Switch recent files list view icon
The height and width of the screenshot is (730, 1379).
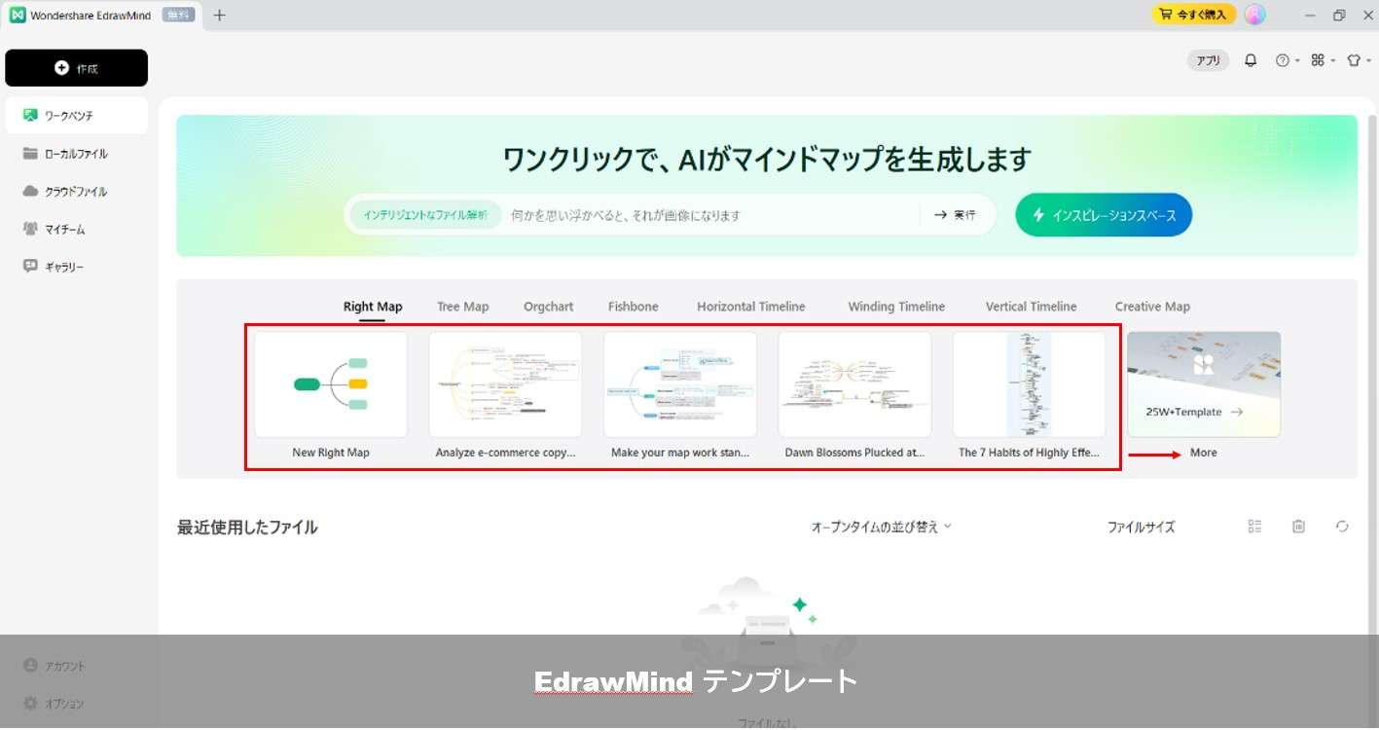1255,527
